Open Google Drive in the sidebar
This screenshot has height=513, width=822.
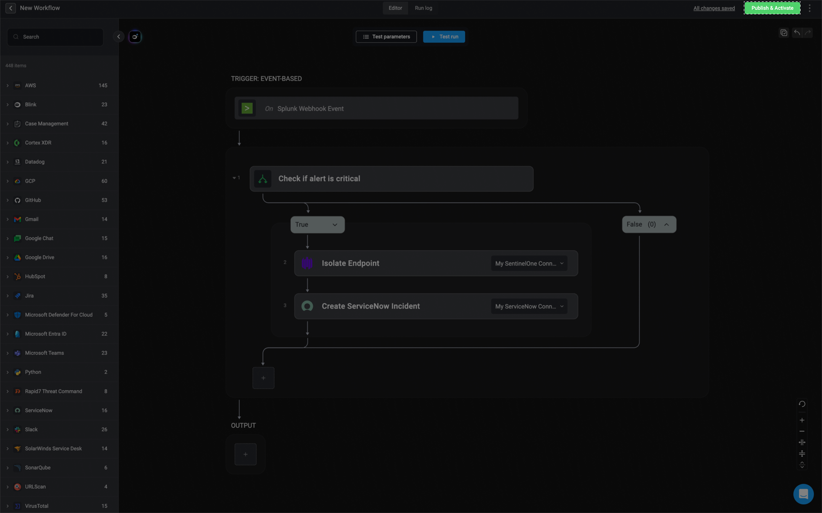click(59, 257)
